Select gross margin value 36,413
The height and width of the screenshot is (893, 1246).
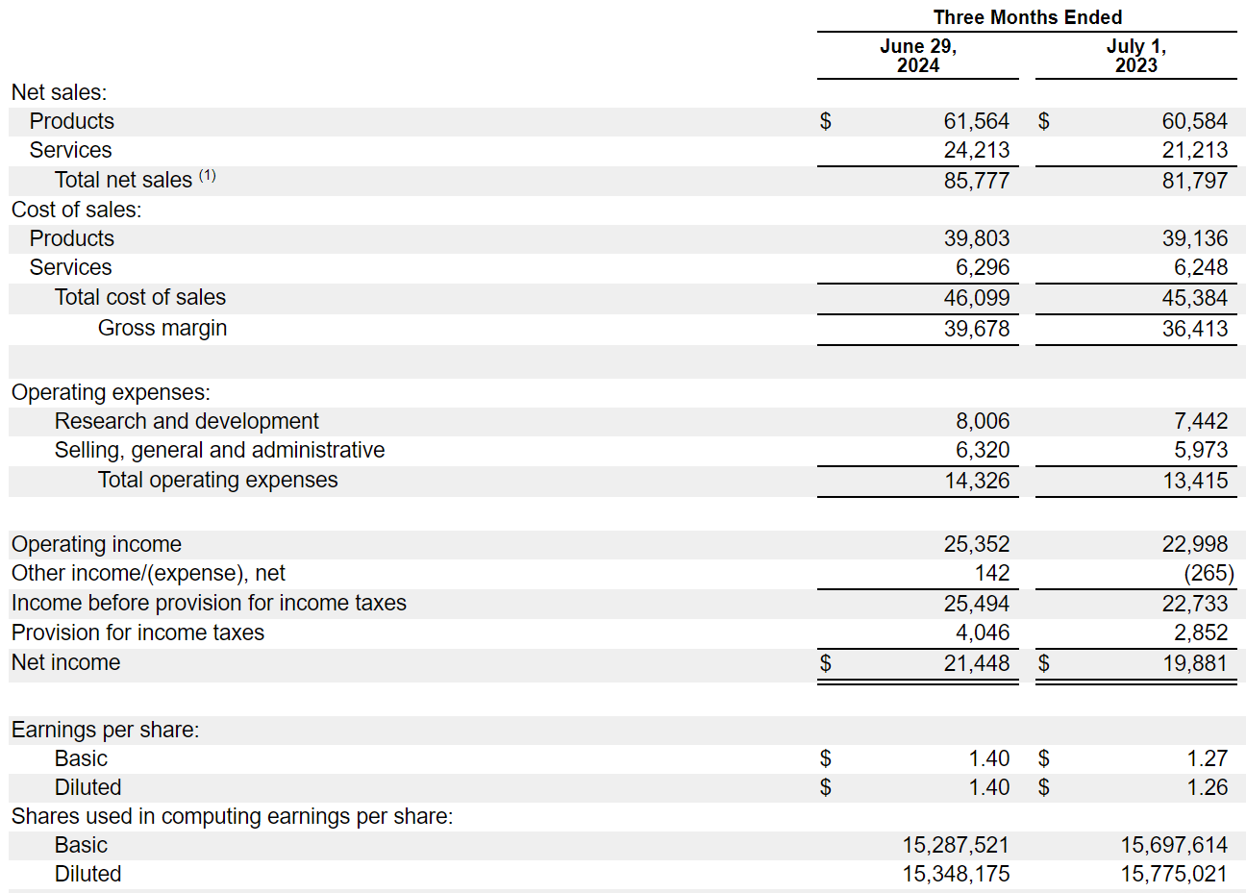pos(1194,329)
